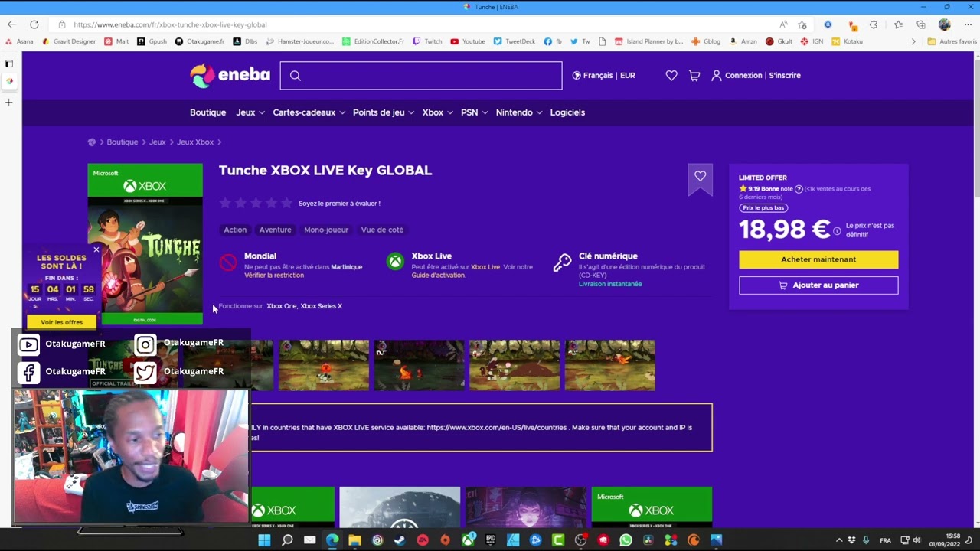Open the Kotaku bookmark
This screenshot has height=551, width=980.
click(848, 41)
